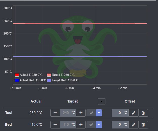Screen dimensions: 158x131
Task: Click the 'Target T: 240.0°C' legend label
Action: click(x=63, y=75)
